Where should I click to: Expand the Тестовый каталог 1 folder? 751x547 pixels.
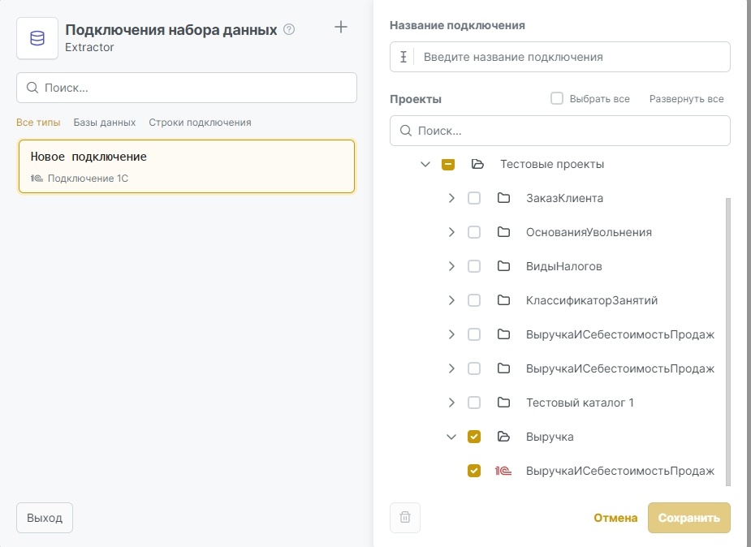coord(451,403)
